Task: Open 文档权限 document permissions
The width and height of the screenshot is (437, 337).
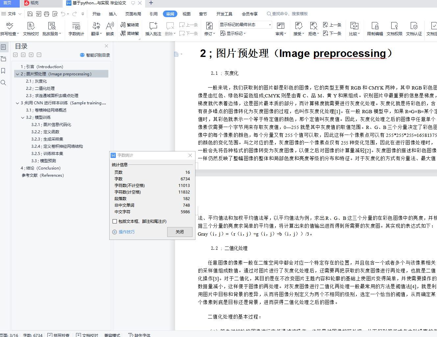Action: pos(395,29)
